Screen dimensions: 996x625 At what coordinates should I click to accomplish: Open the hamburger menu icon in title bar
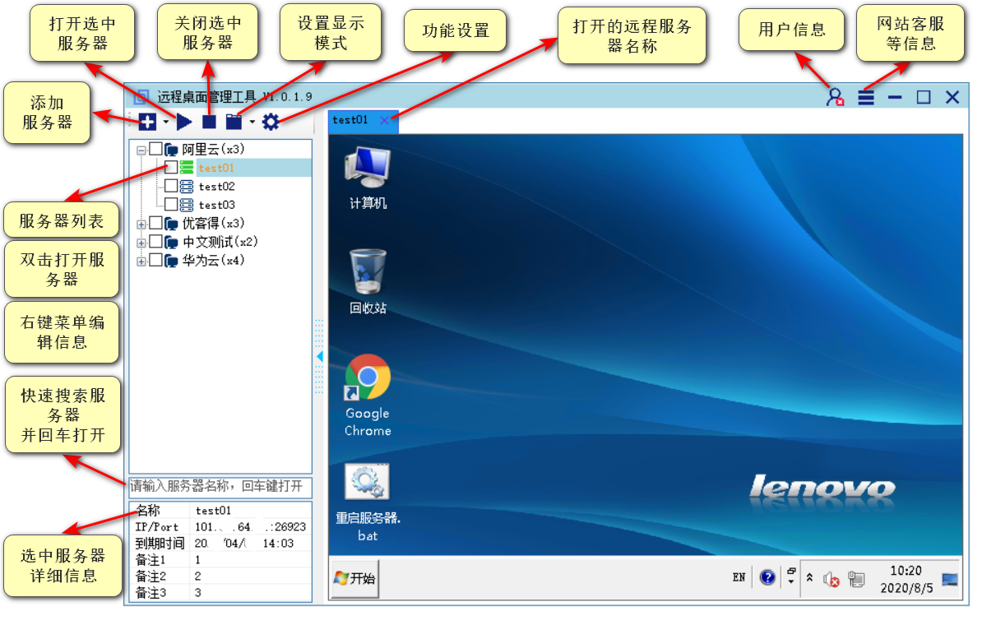tap(866, 97)
